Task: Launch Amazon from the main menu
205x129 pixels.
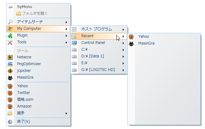Action: point(39,106)
